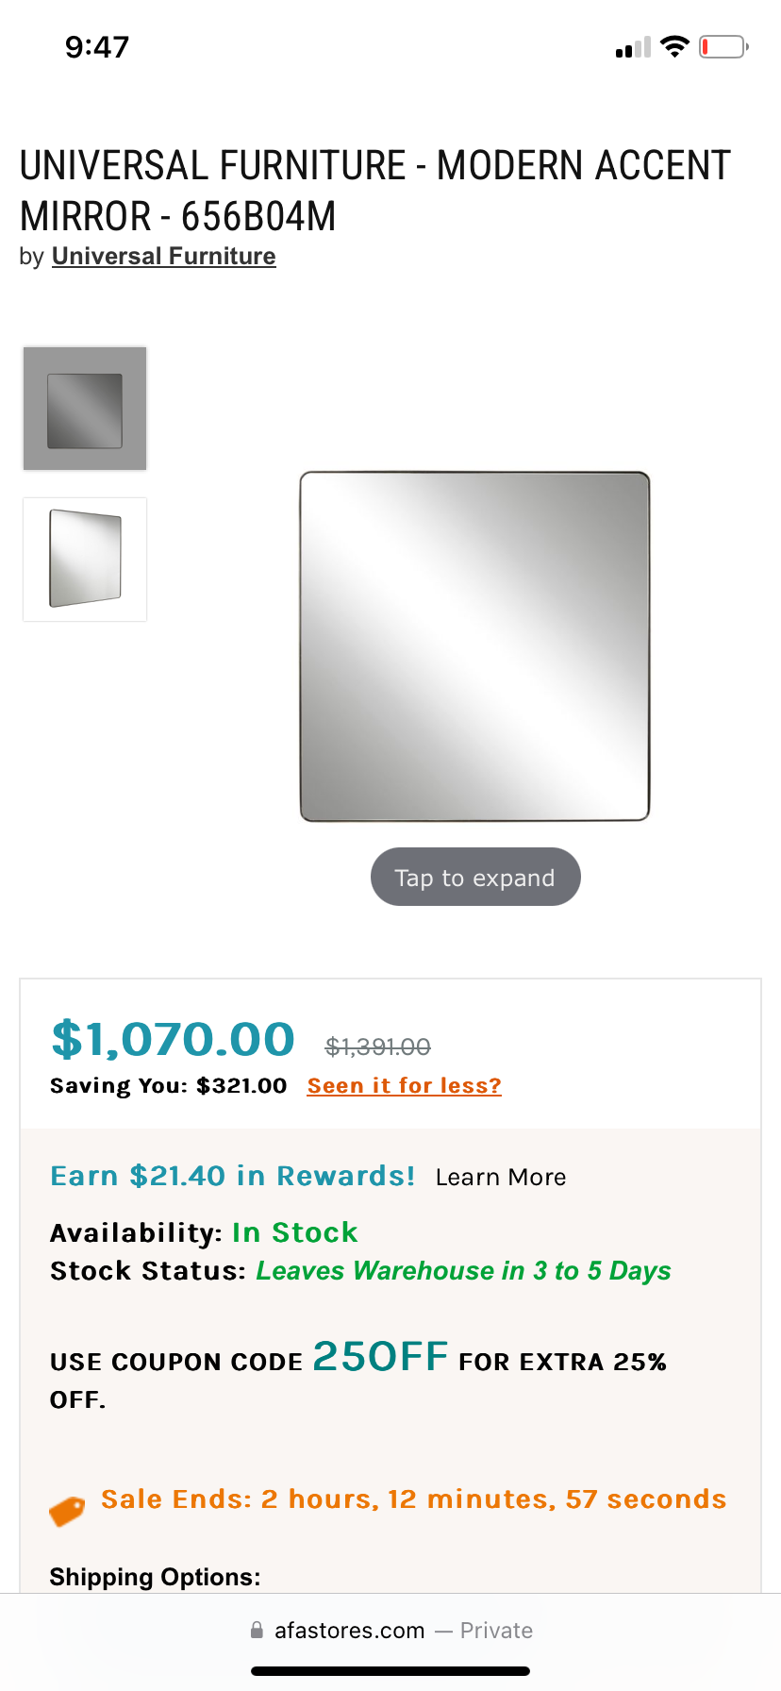Viewport: 781px width, 1691px height.
Task: Tap the 9:47 clock in the status bar
Action: (97, 46)
